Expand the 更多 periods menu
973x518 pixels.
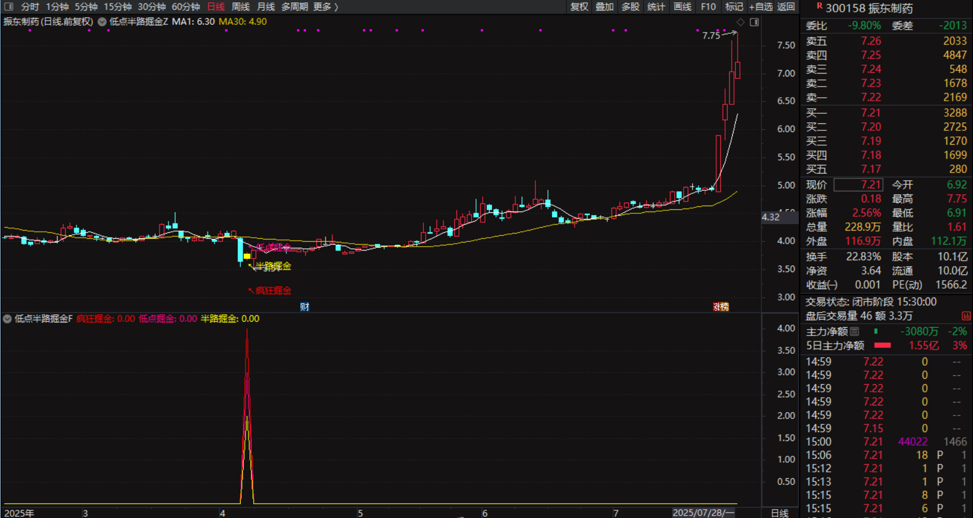tap(326, 7)
